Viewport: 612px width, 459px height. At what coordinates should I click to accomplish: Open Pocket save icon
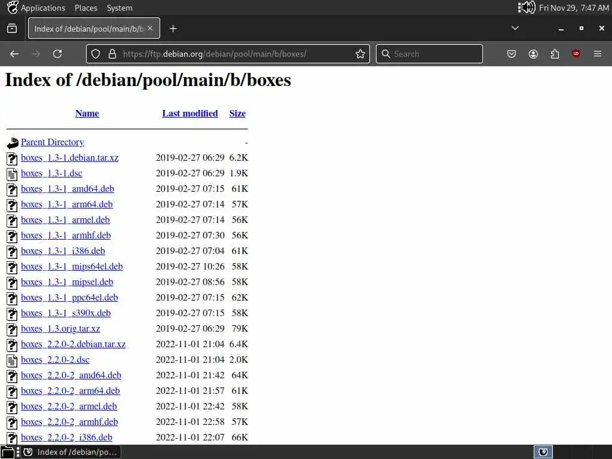click(512, 54)
